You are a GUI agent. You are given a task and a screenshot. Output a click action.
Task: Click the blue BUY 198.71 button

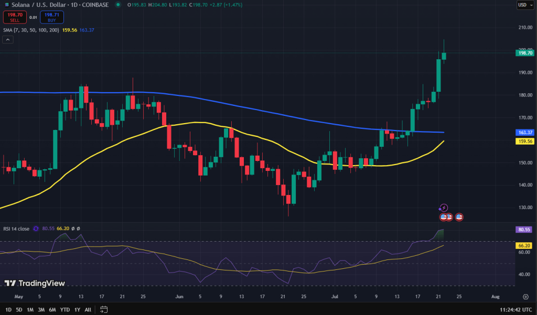[52, 17]
